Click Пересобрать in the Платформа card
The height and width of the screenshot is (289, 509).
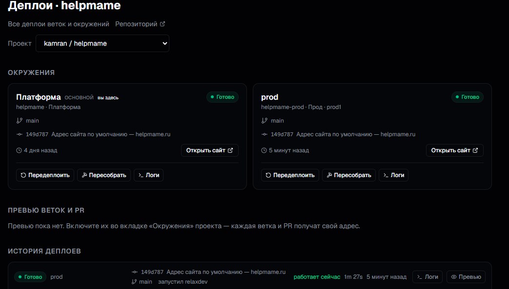click(x=104, y=175)
